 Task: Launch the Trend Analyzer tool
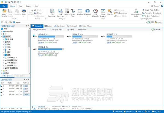coord(103,11)
